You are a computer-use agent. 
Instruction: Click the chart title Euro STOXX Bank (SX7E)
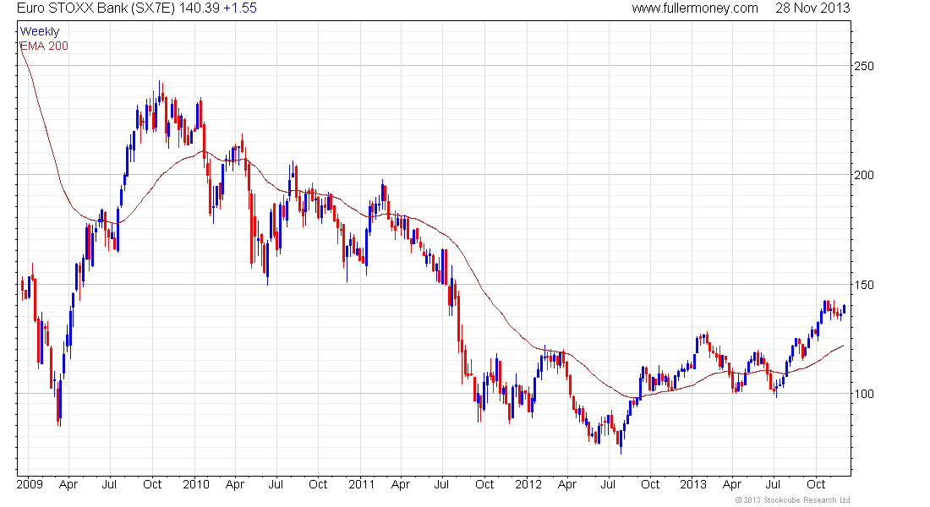[x=96, y=8]
